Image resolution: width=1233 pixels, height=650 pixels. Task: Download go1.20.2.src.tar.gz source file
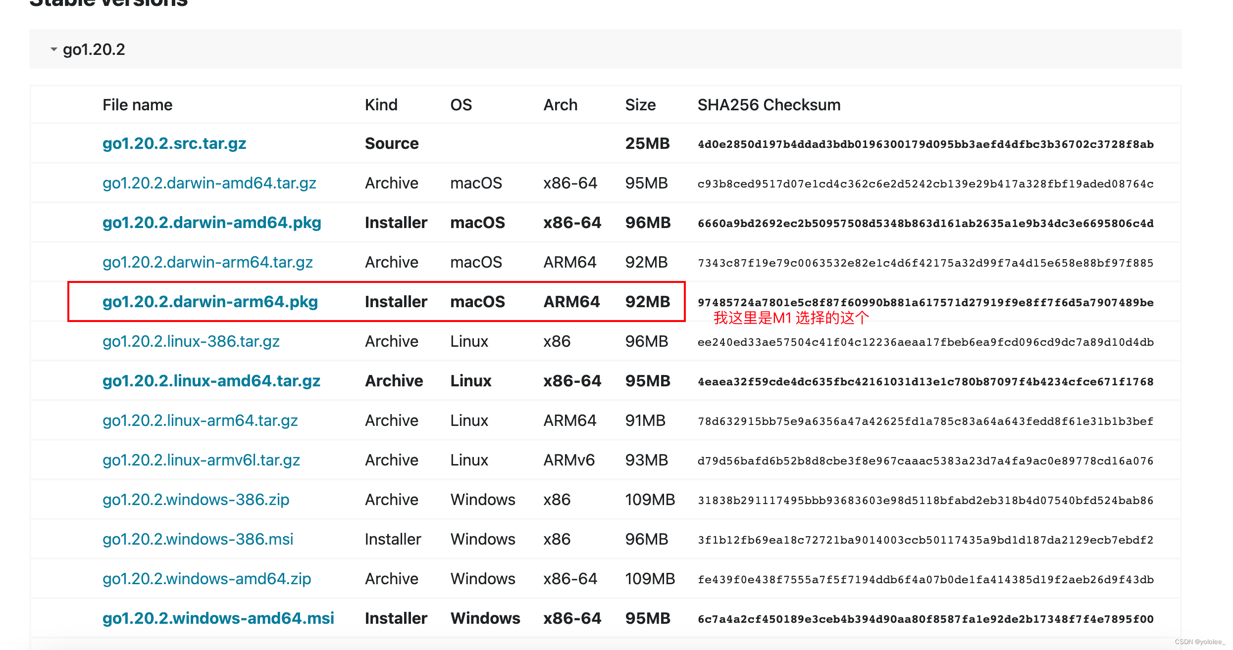point(174,143)
